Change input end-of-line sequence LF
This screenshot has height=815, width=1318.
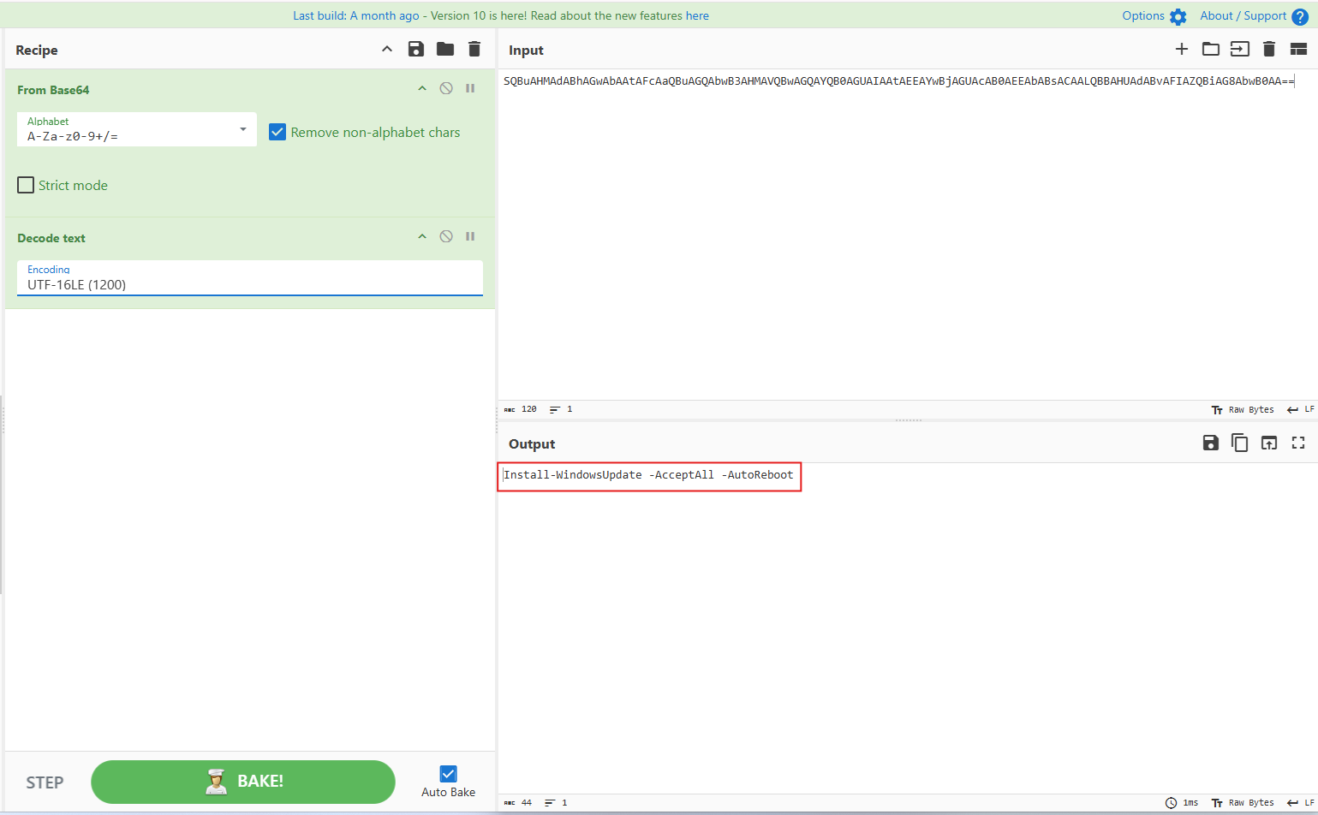point(1300,410)
